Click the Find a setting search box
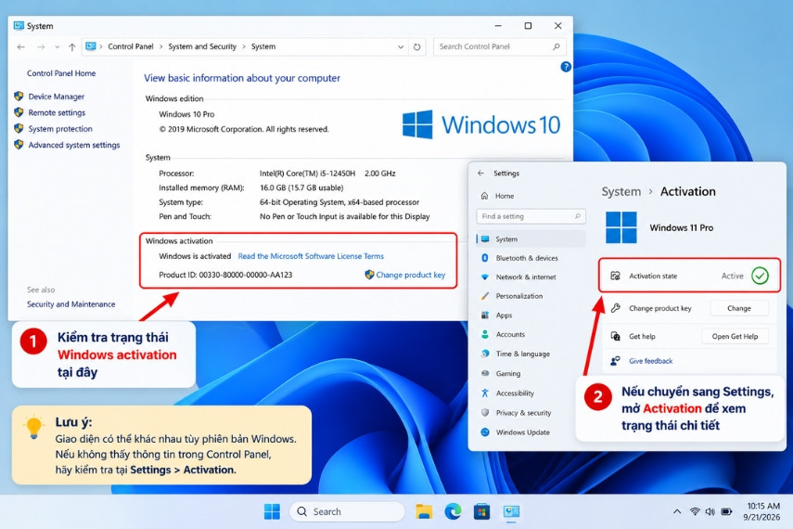This screenshot has height=529, width=793. [531, 216]
